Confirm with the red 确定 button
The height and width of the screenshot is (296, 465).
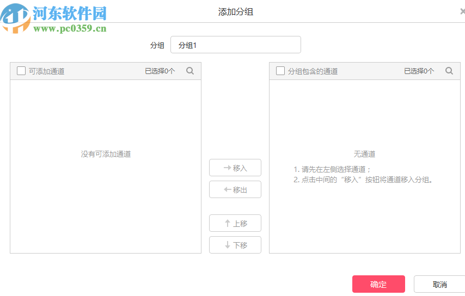tap(378, 284)
